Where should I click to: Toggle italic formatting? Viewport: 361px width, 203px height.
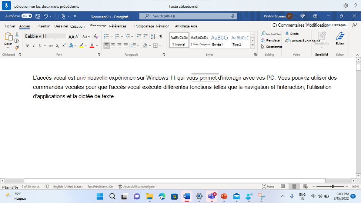34,46
